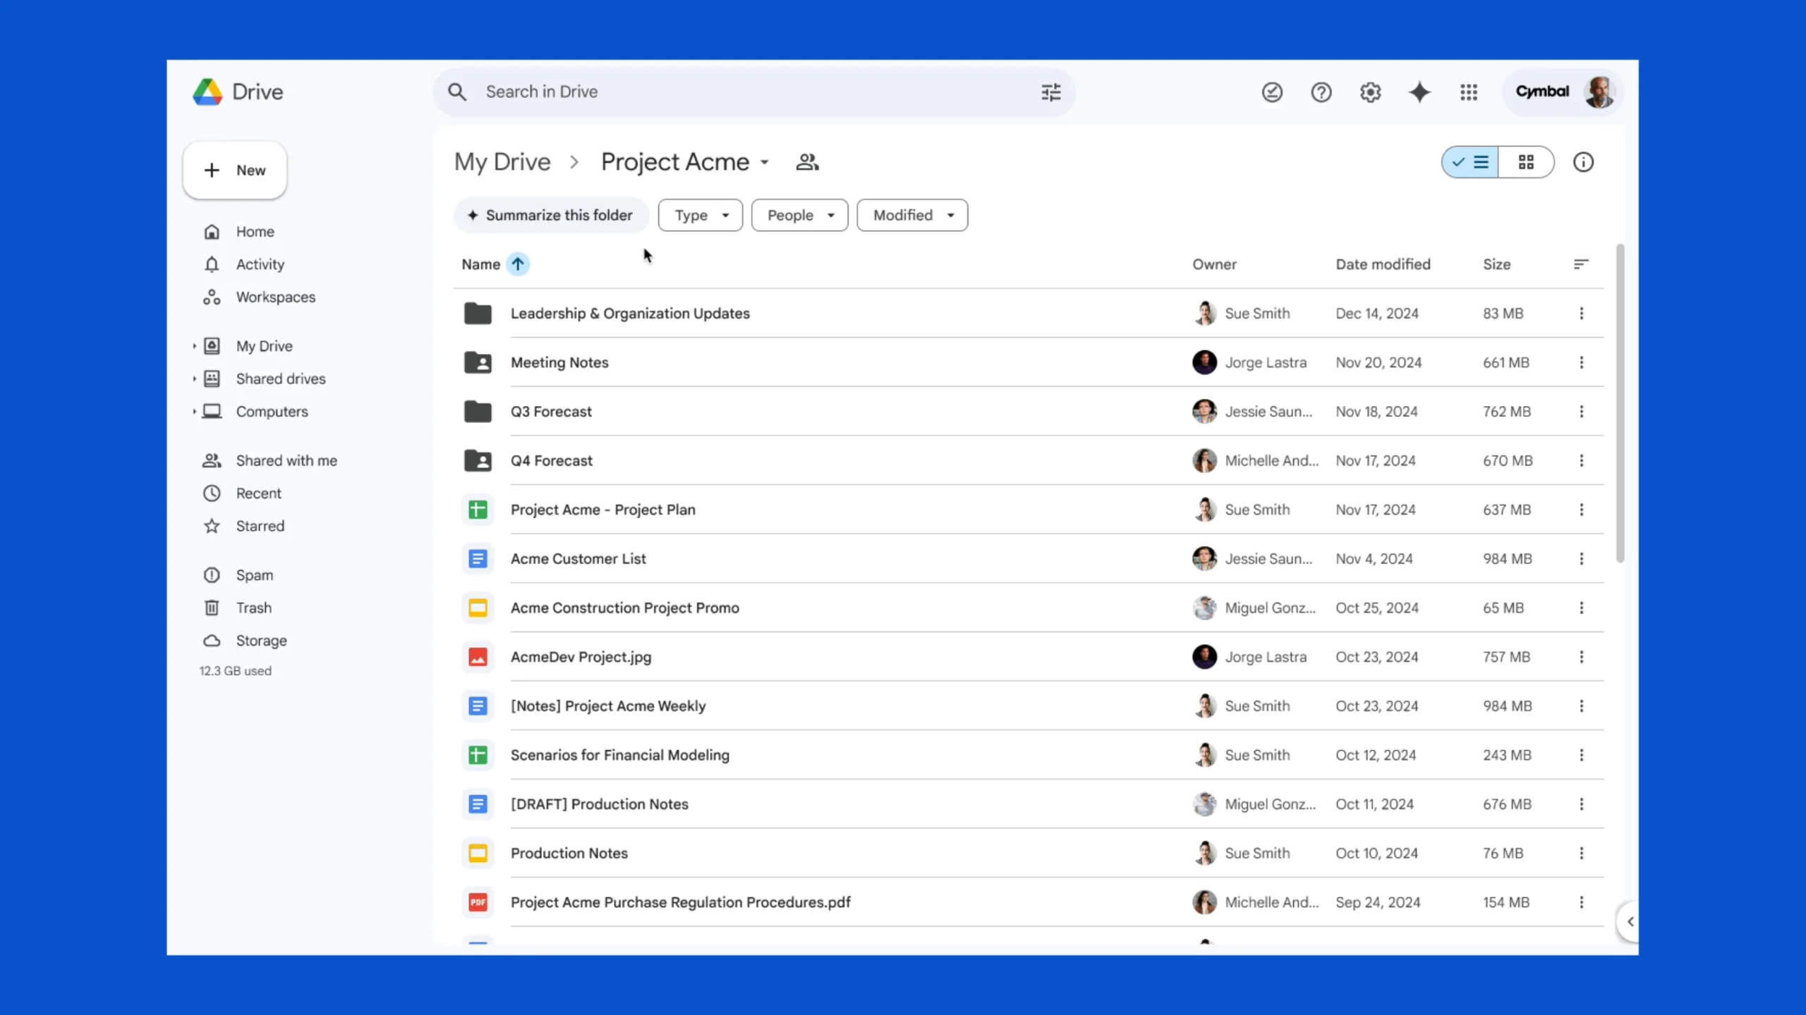The image size is (1806, 1015).
Task: Open more actions for Meeting Notes
Action: tap(1582, 362)
